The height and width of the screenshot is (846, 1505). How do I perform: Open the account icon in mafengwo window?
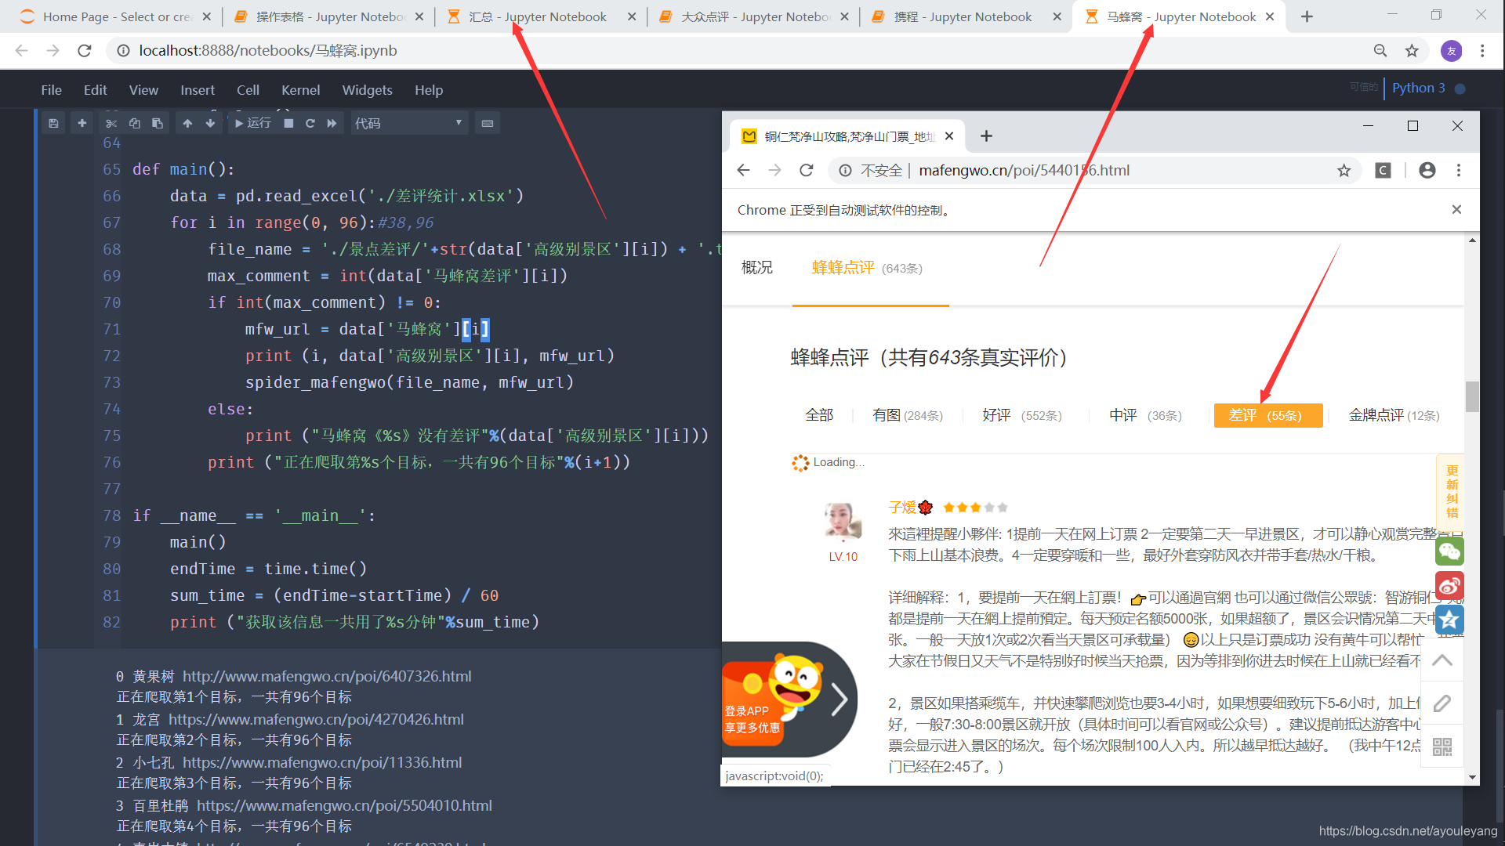(x=1427, y=170)
